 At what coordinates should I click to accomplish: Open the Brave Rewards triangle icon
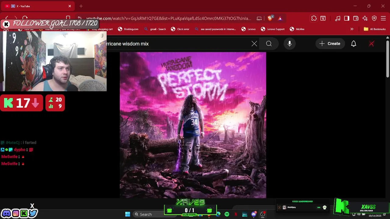coord(280,18)
